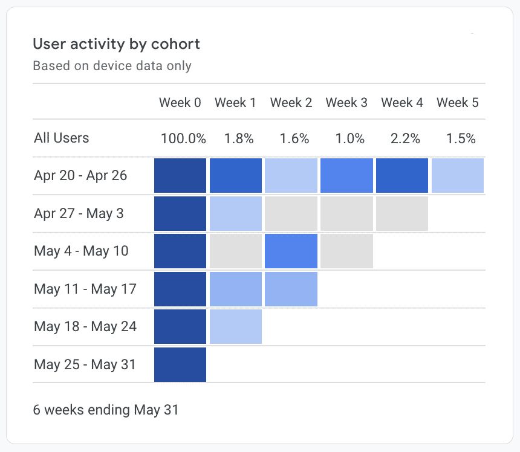The height and width of the screenshot is (452, 520).
Task: Click the All Users 2.2% Week 4 value
Action: [405, 139]
